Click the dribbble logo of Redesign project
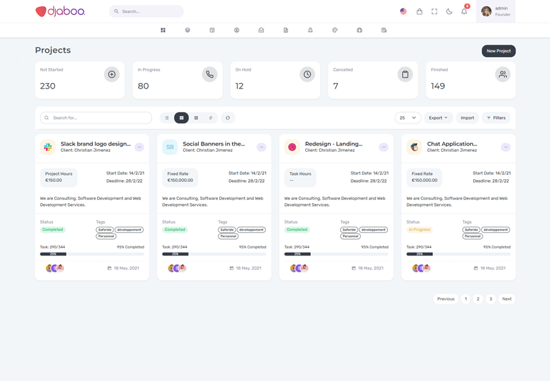The image size is (550, 381). coord(292,147)
